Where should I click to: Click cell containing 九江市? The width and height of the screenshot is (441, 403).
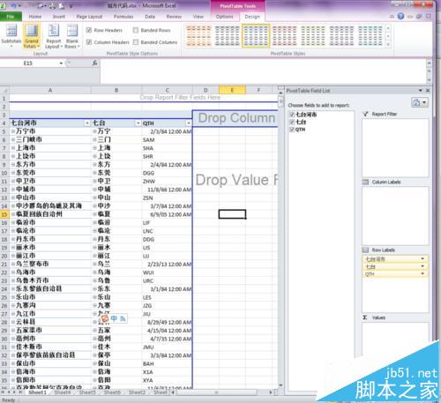50,314
